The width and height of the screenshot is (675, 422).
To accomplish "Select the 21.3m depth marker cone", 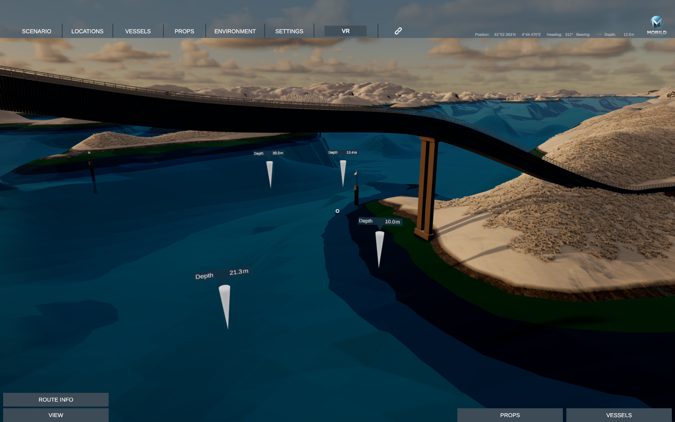I will (225, 304).
